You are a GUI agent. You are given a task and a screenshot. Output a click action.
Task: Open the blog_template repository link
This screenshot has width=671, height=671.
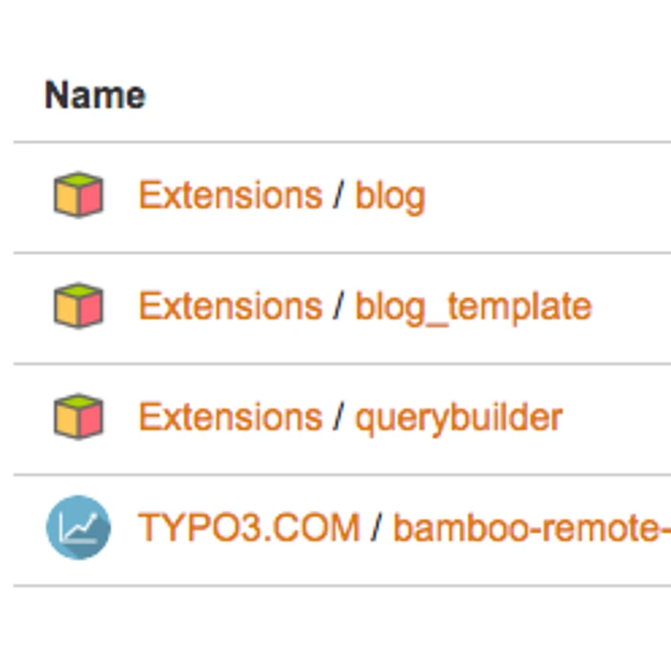coord(474,308)
